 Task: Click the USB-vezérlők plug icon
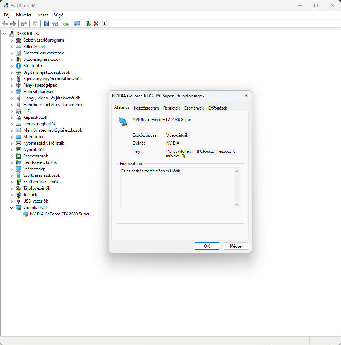pyautogui.click(x=19, y=201)
